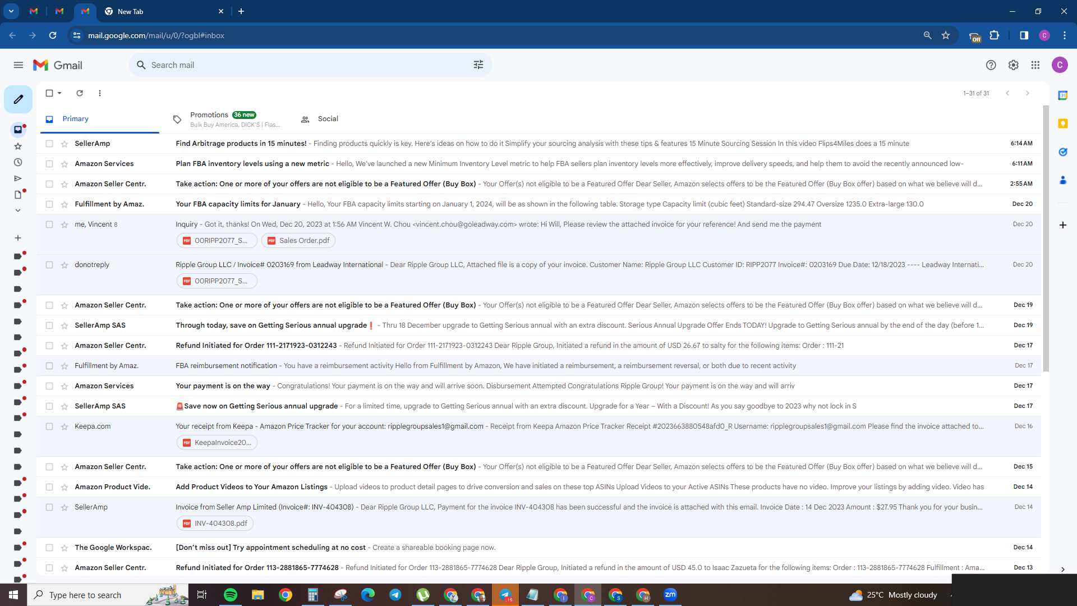Open Gmail Settings gear
Viewport: 1077px width, 606px height.
[1013, 65]
